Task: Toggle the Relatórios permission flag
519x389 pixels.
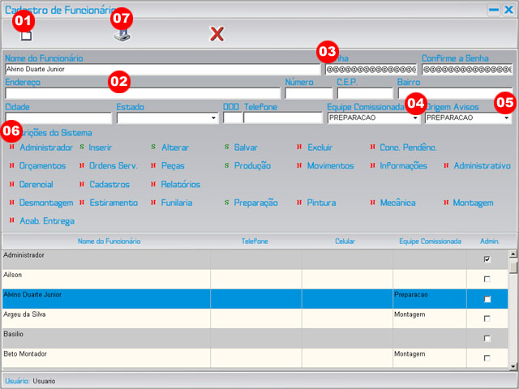Action: [154, 184]
